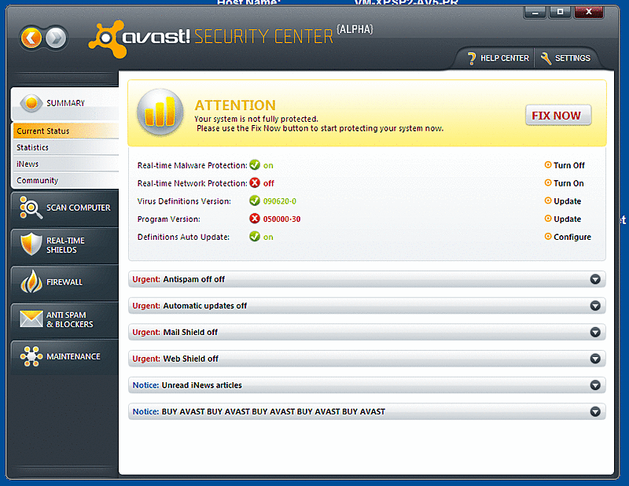Viewport: 629px width, 486px height.
Task: Click 'on' status of Definitions Auto Update
Action: [x=268, y=237]
